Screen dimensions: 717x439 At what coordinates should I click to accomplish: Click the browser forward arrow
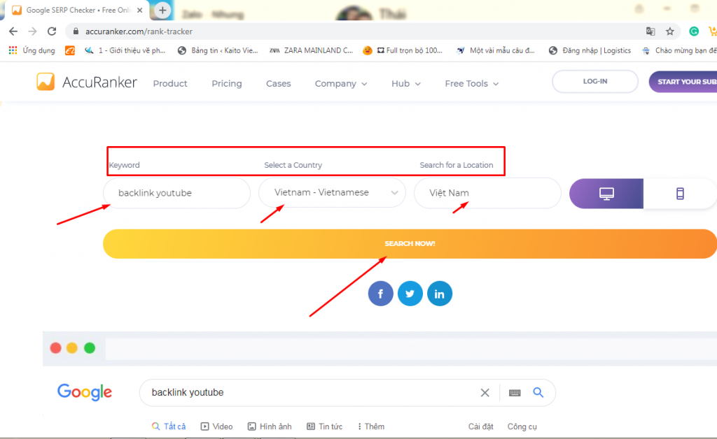(x=32, y=31)
